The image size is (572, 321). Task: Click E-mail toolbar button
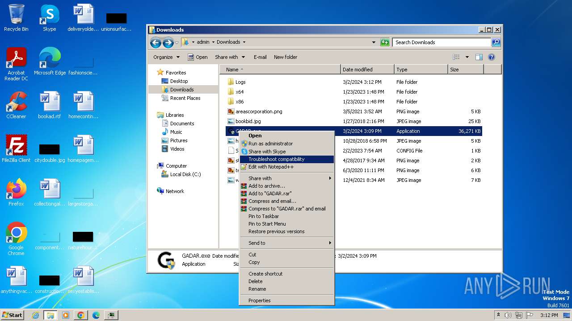pyautogui.click(x=260, y=57)
